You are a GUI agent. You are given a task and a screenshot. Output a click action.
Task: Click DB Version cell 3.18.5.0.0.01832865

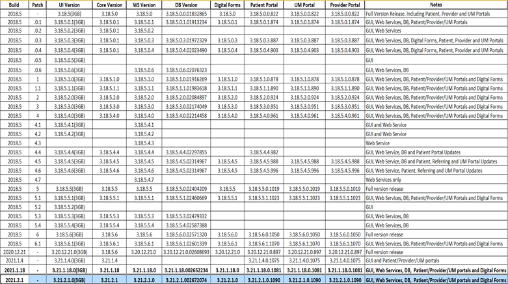click(x=185, y=12)
